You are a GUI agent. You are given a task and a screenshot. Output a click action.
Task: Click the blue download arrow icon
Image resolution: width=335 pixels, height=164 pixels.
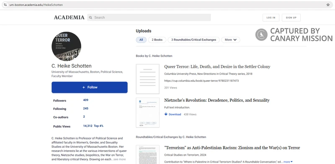(x=166, y=114)
